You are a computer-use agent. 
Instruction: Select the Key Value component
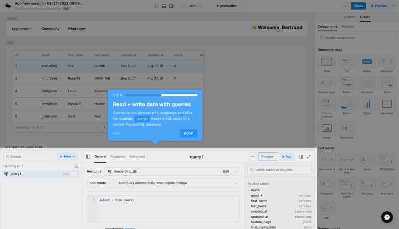(387, 106)
